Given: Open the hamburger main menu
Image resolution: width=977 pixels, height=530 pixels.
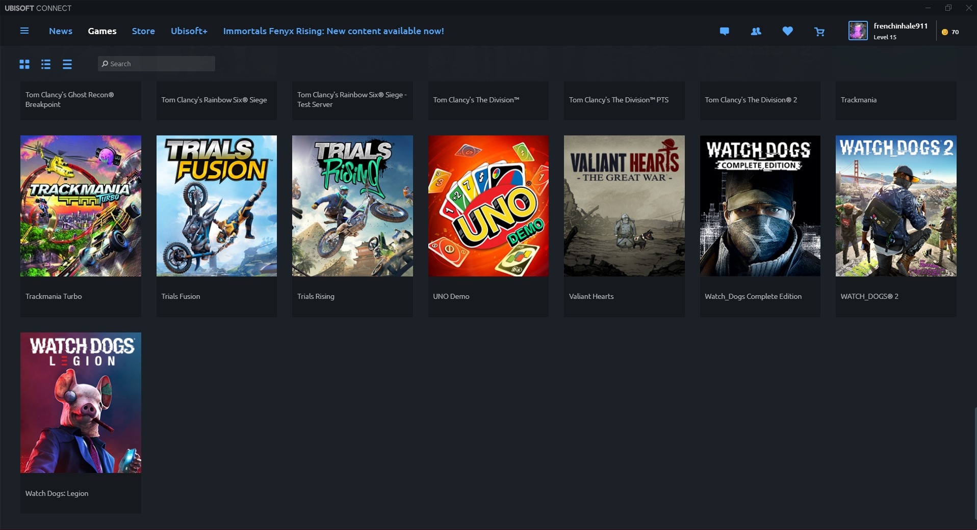Looking at the screenshot, I should [24, 31].
